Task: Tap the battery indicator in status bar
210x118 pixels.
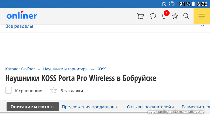Action: click(193, 4)
